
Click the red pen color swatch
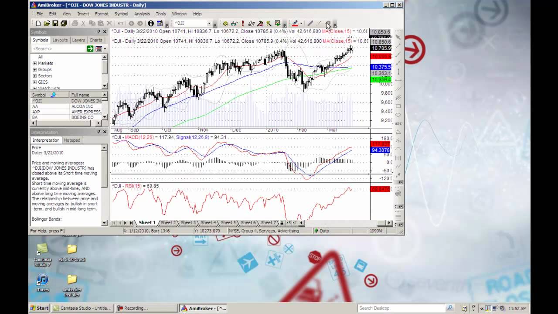pos(295,23)
